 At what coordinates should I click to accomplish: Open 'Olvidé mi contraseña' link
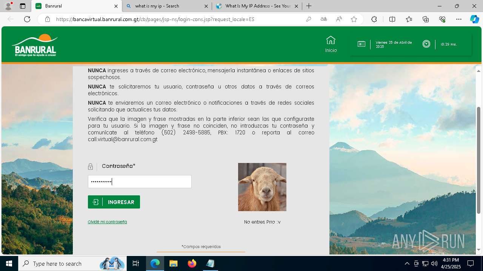tap(108, 222)
